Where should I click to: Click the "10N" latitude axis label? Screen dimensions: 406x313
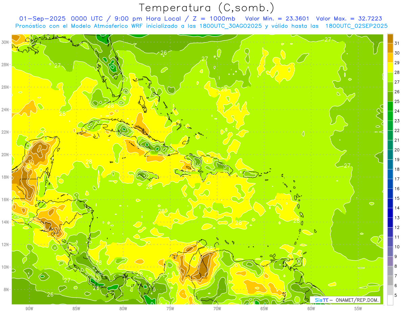point(5,267)
